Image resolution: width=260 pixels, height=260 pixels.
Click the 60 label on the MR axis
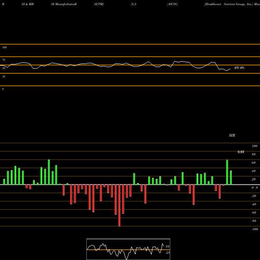click(254, 163)
